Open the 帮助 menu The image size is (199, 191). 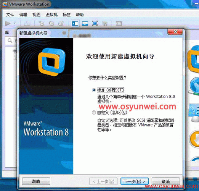[80, 15]
